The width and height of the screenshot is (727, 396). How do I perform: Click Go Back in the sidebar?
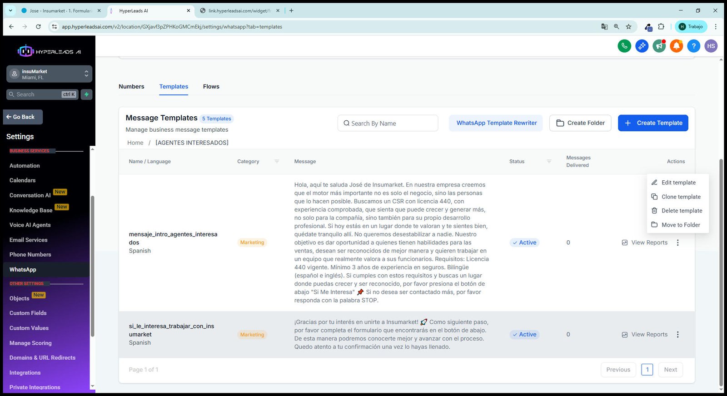click(23, 117)
